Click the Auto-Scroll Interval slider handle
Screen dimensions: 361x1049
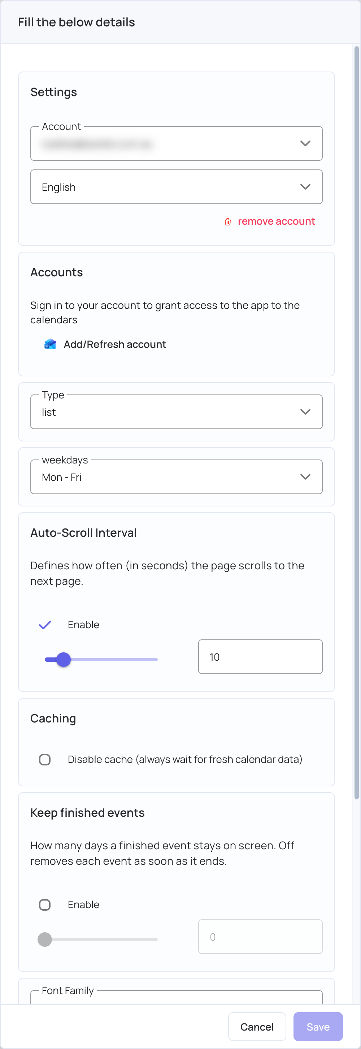[x=64, y=659]
